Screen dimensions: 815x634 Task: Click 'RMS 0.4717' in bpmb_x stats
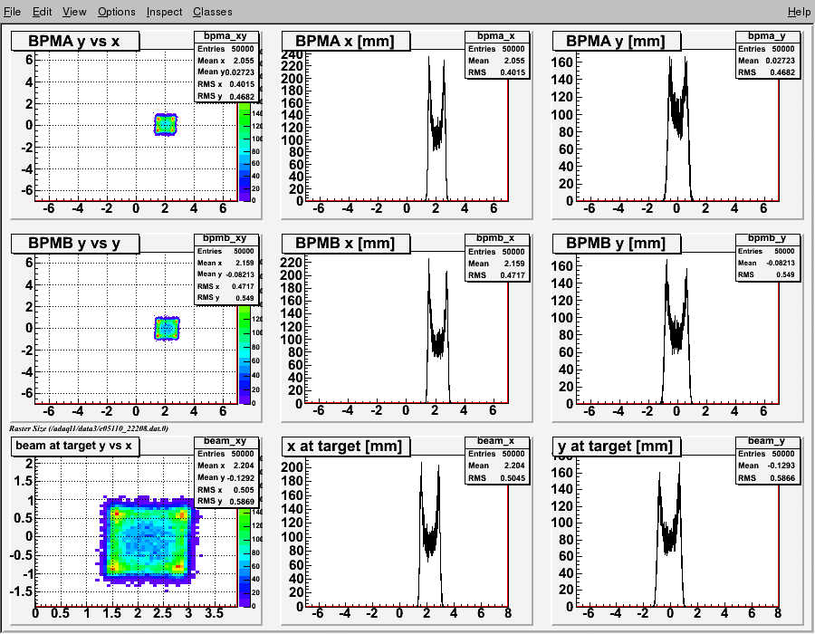pos(497,275)
